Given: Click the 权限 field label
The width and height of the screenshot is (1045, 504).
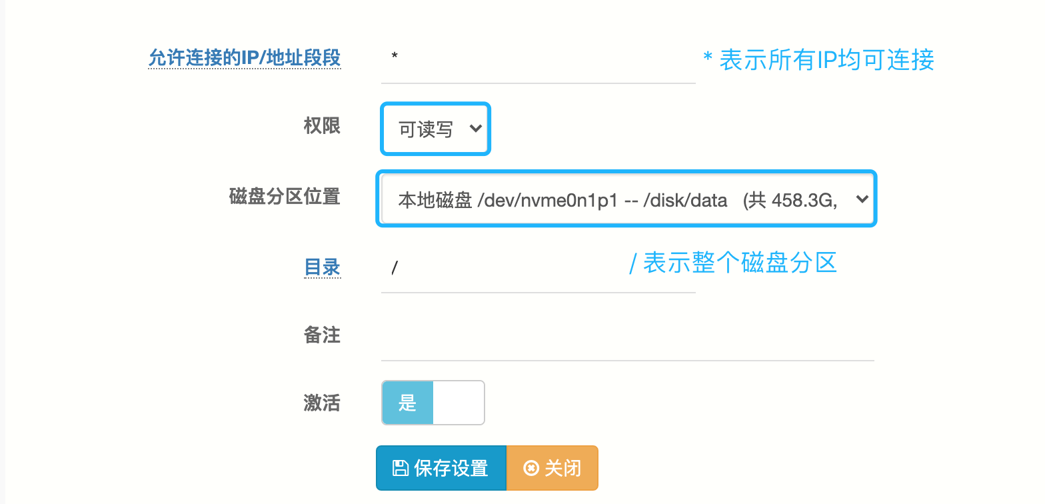Looking at the screenshot, I should point(322,125).
